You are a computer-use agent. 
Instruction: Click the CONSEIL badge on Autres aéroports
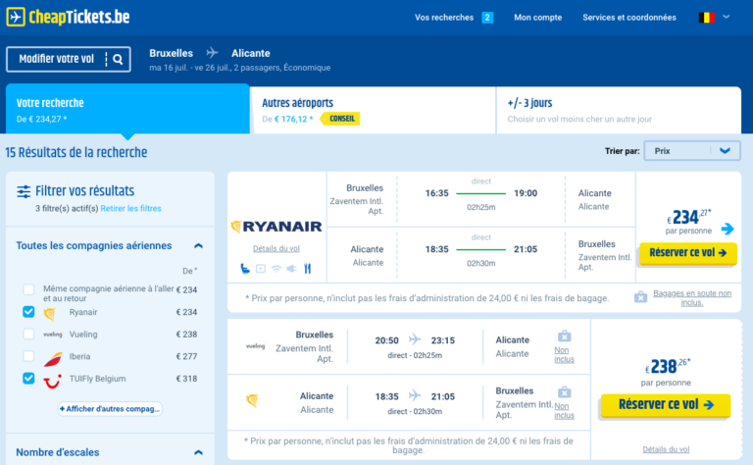[x=341, y=119]
